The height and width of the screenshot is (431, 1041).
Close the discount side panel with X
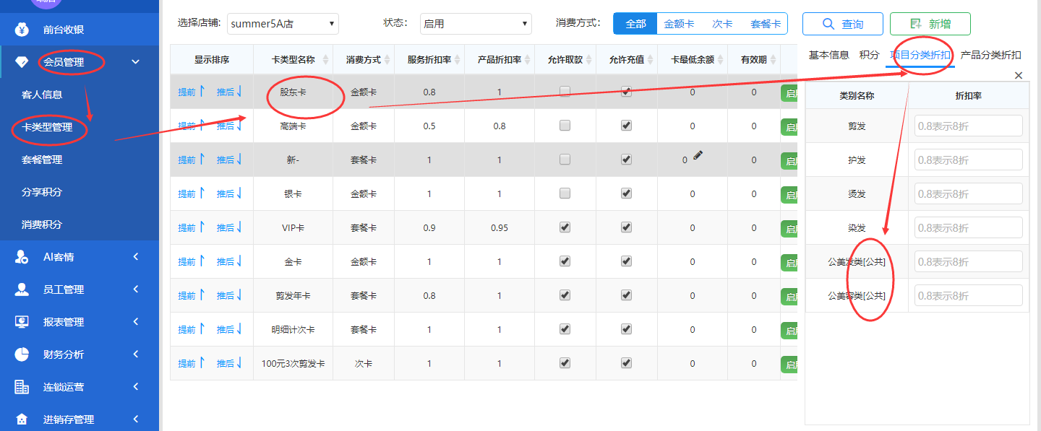point(1019,76)
